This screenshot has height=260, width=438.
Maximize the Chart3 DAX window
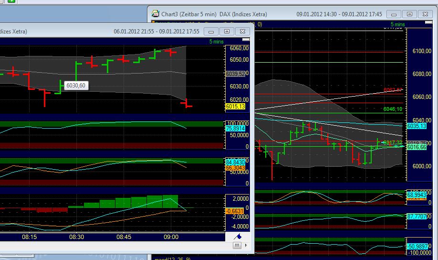(x=409, y=14)
